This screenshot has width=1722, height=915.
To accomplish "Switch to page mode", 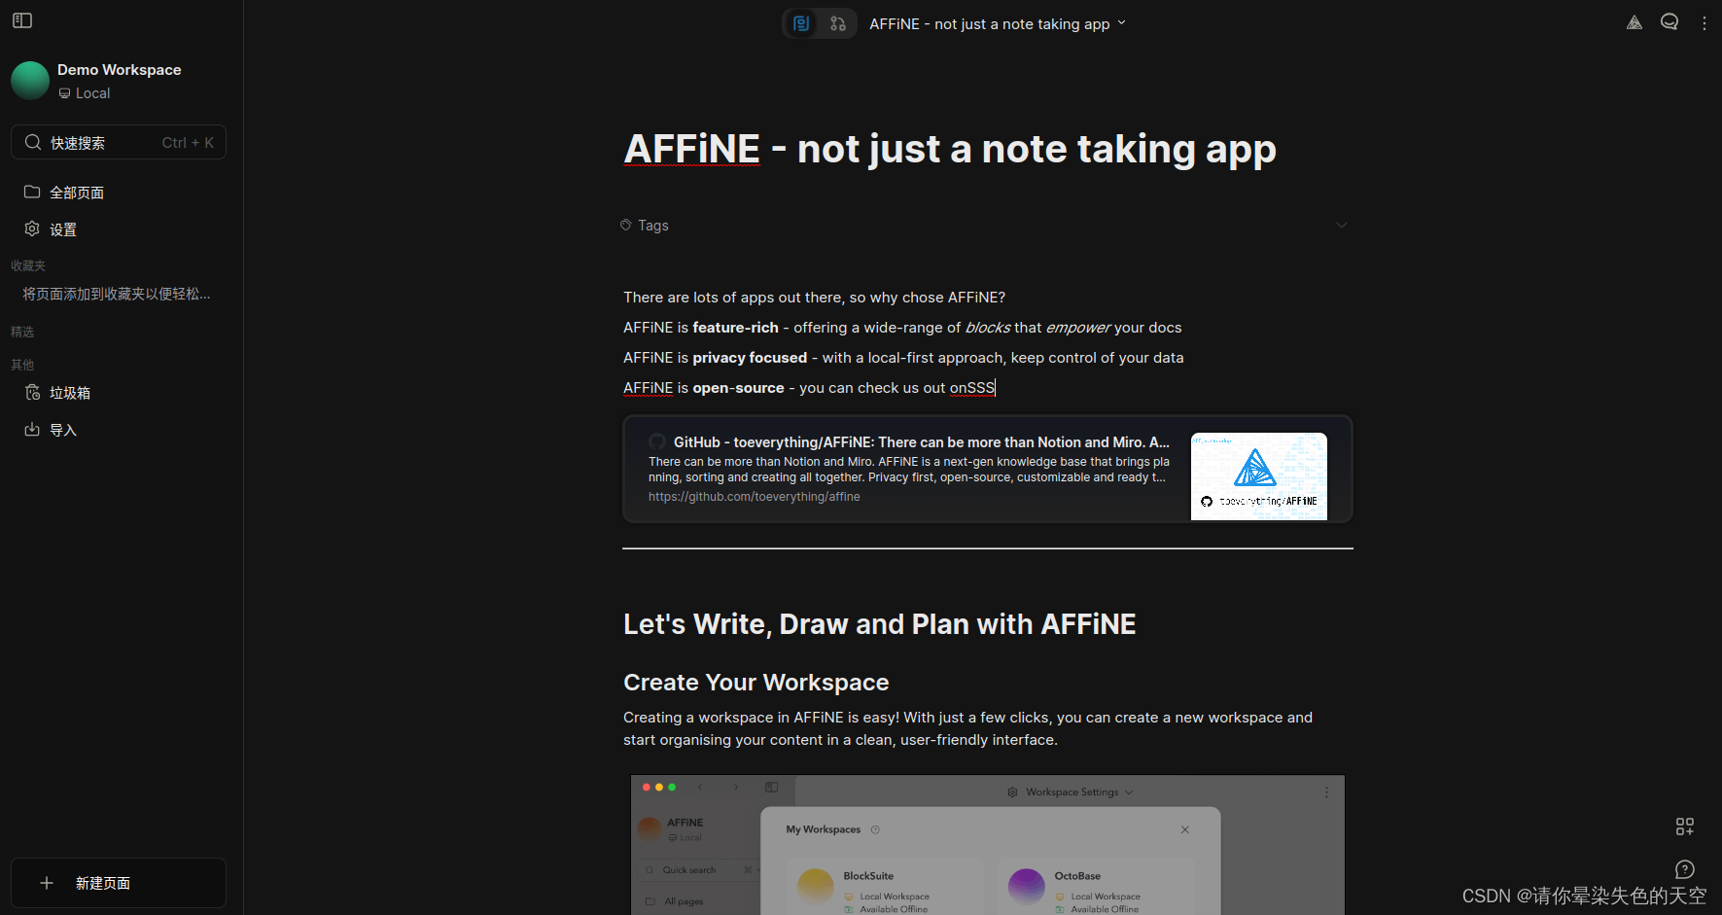I will coord(800,23).
